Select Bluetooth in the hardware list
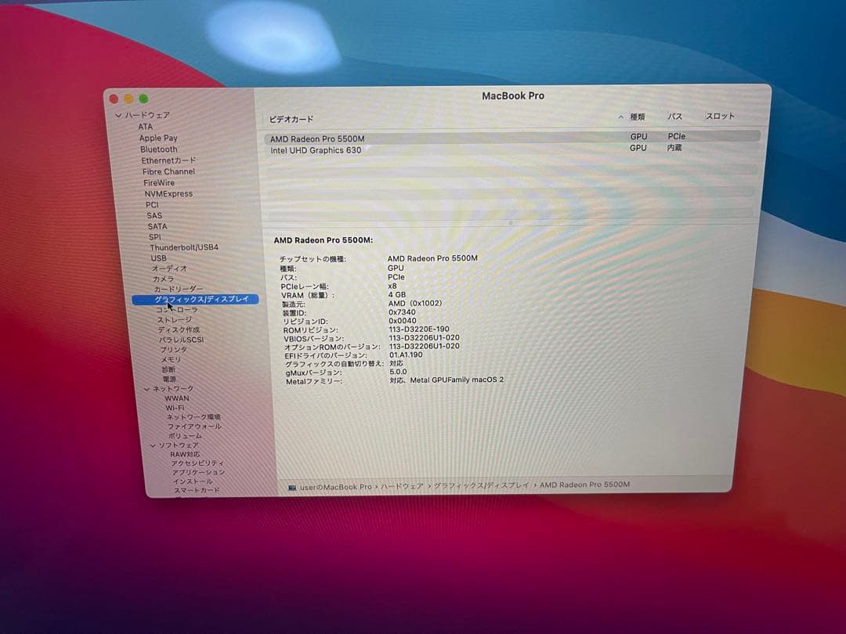846x634 pixels. click(157, 149)
